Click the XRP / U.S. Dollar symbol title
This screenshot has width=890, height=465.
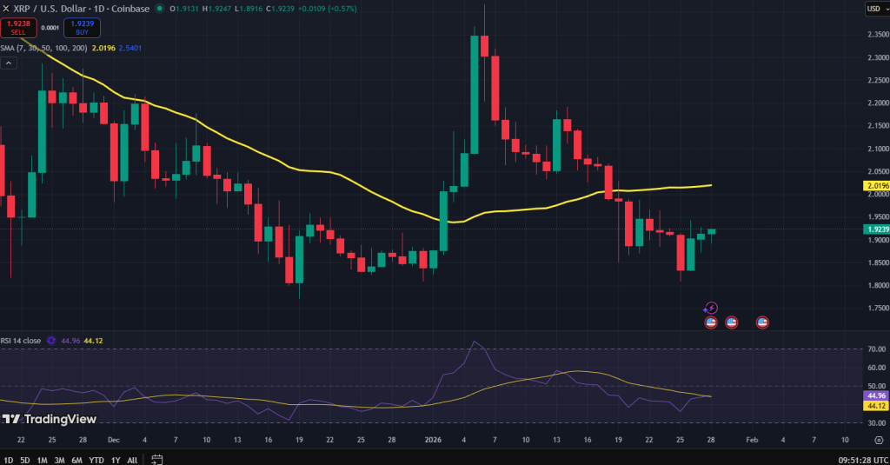81,9
